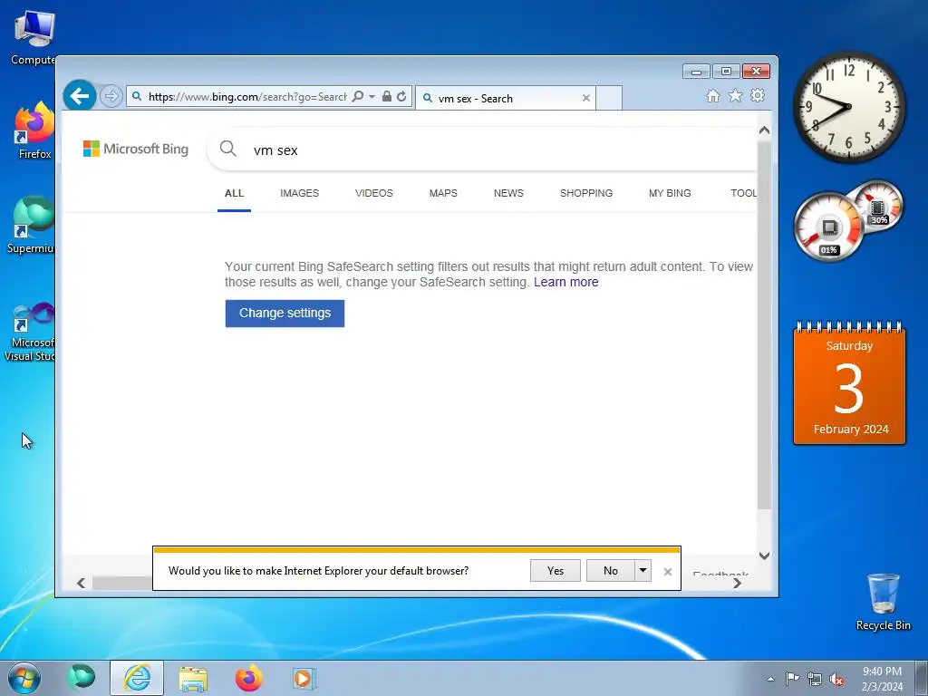Click the network tray icon
Screen dimensions: 928x696
point(815,679)
